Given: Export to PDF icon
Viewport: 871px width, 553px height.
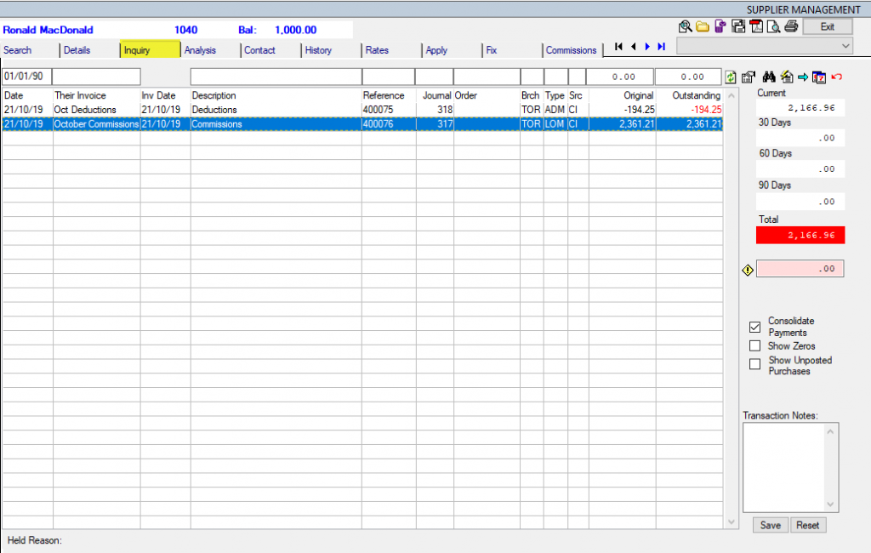Looking at the screenshot, I should click(x=756, y=26).
